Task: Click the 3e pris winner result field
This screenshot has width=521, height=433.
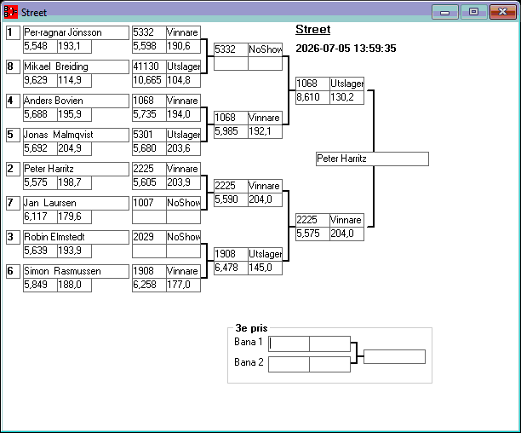Action: pyautogui.click(x=394, y=356)
